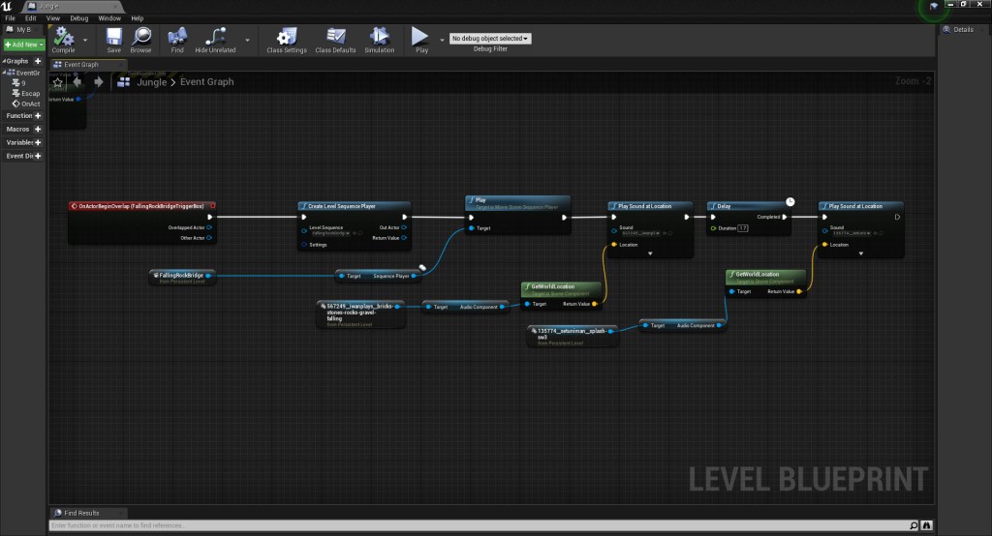
Task: Click the Compile toolbar icon
Action: (x=64, y=37)
